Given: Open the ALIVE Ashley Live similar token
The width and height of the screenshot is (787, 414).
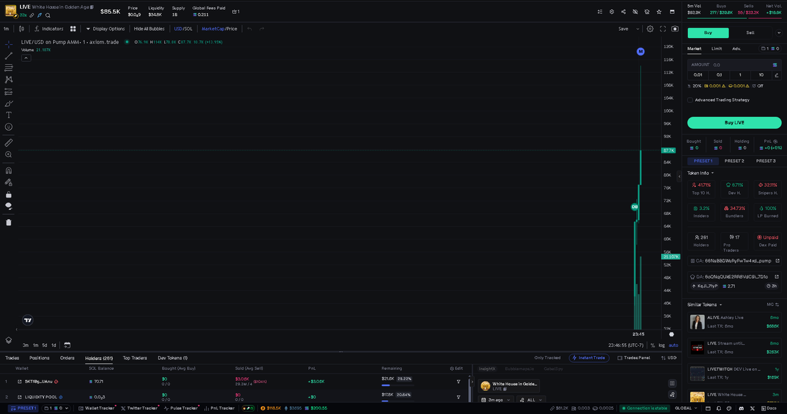Looking at the screenshot, I should [735, 321].
